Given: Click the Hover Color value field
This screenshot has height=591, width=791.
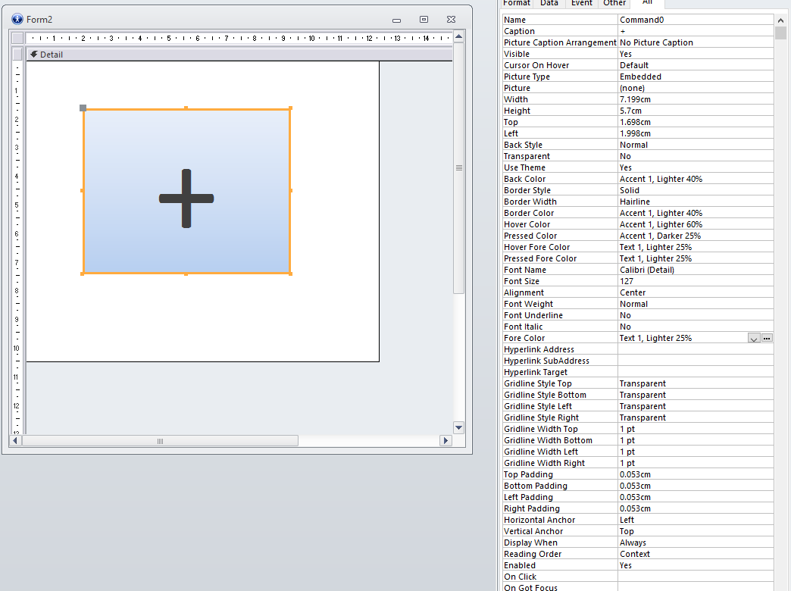Looking at the screenshot, I should click(696, 224).
